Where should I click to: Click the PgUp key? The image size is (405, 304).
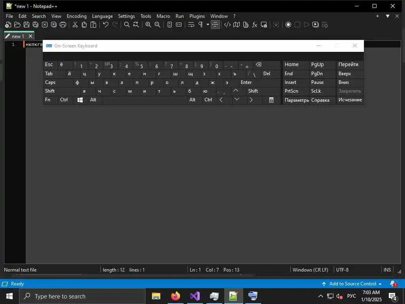322,65
